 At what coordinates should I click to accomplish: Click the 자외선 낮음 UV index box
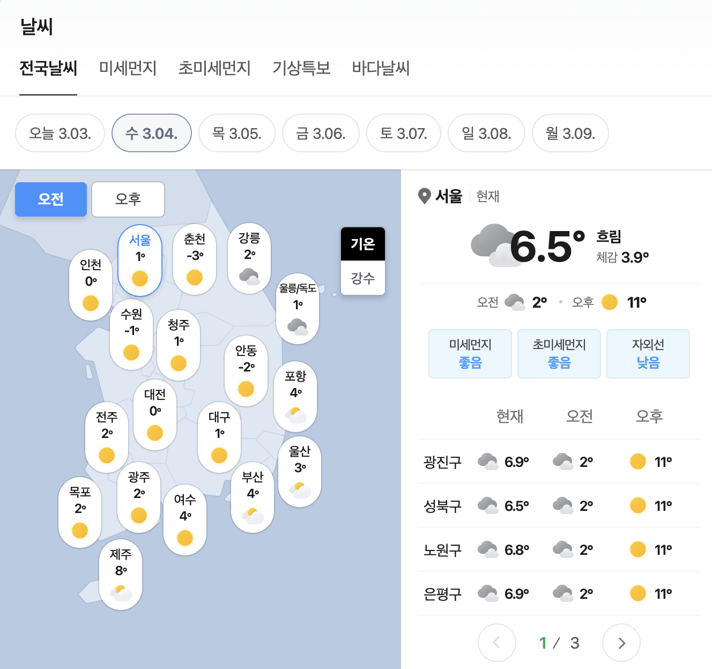[x=648, y=354]
